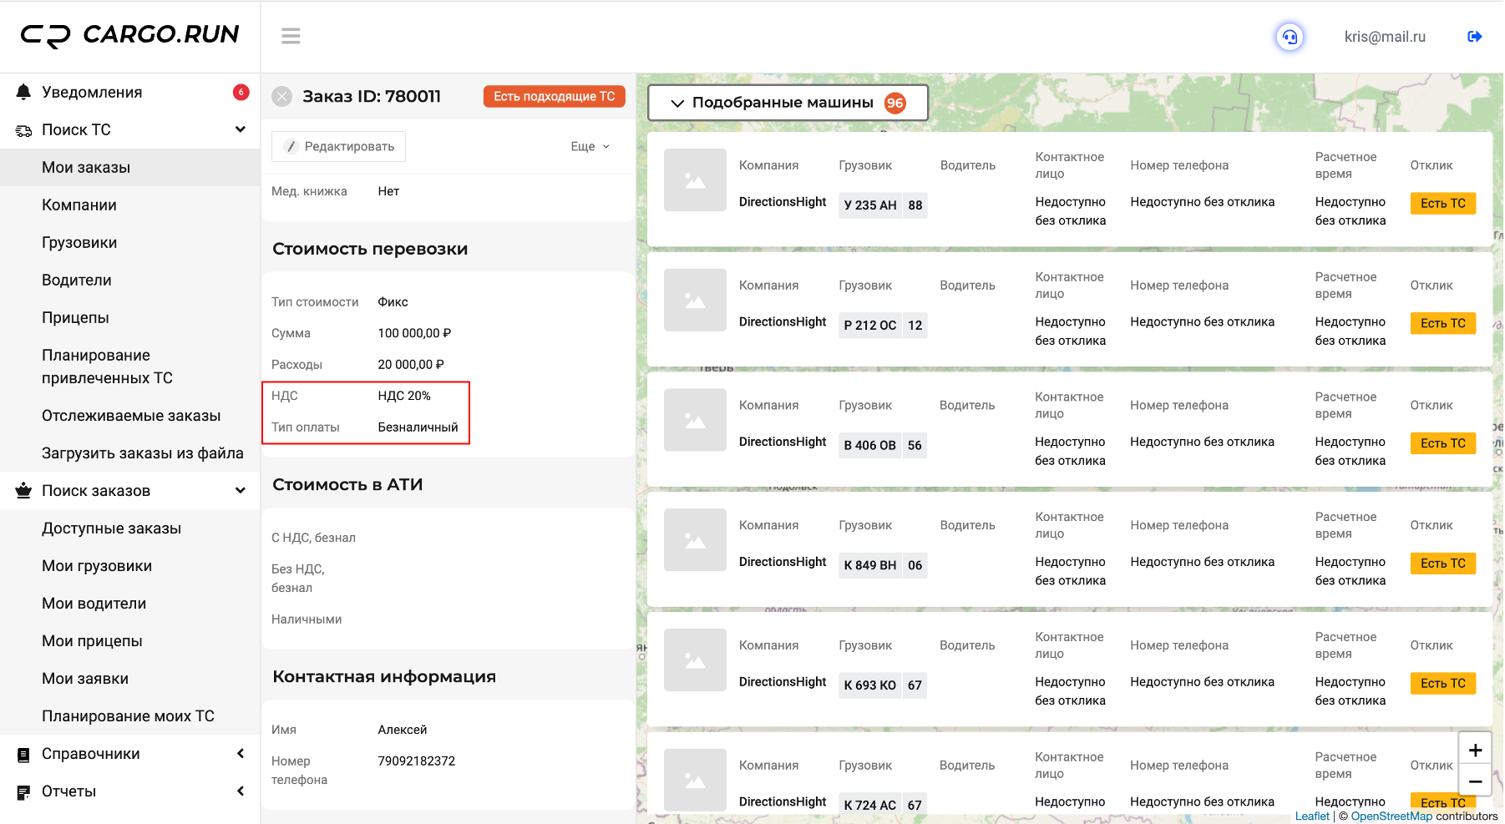Click the Reports document icon
1505x824 pixels.
[23, 791]
